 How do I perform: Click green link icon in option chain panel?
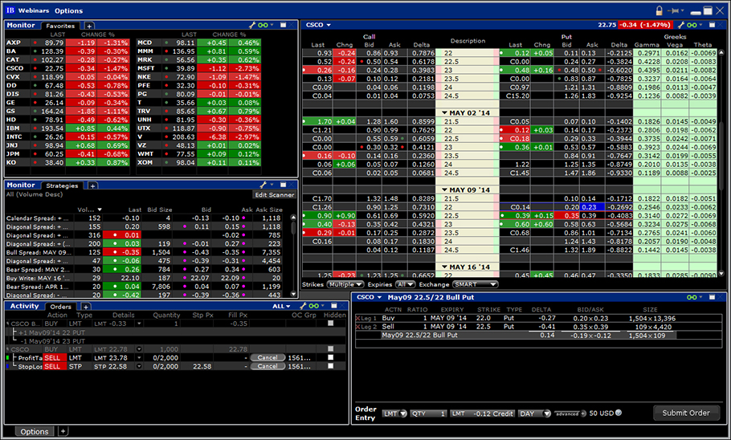tap(692, 25)
